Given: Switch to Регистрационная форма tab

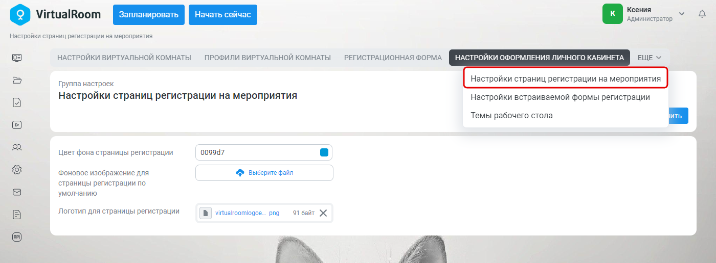Looking at the screenshot, I should pyautogui.click(x=393, y=58).
